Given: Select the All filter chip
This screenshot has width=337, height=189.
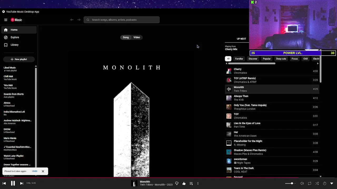Looking at the screenshot, I should click(228, 59).
